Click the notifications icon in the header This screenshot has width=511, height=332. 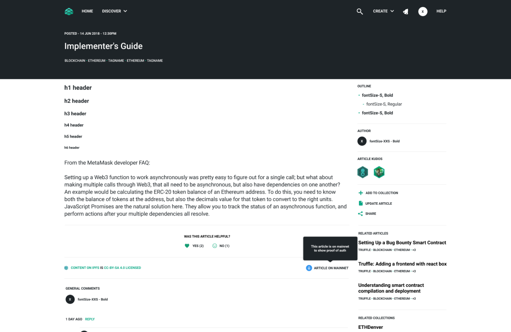pos(406,12)
